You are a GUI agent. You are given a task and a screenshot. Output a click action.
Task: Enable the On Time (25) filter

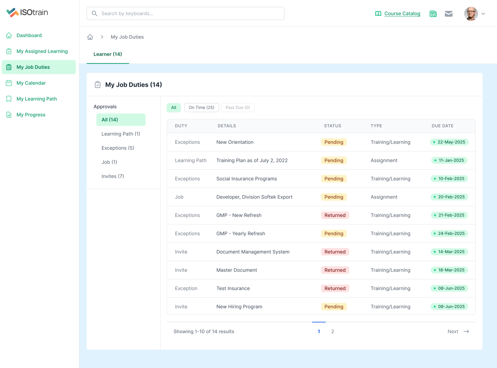click(x=202, y=107)
